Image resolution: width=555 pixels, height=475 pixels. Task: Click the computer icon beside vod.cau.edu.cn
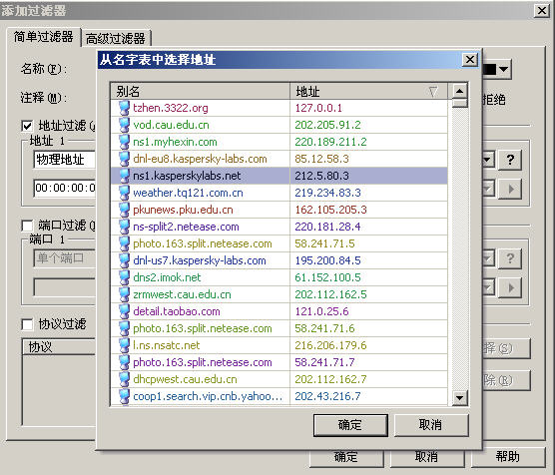pyautogui.click(x=124, y=125)
